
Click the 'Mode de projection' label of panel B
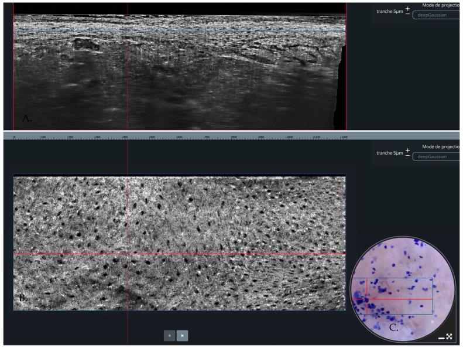440,146
